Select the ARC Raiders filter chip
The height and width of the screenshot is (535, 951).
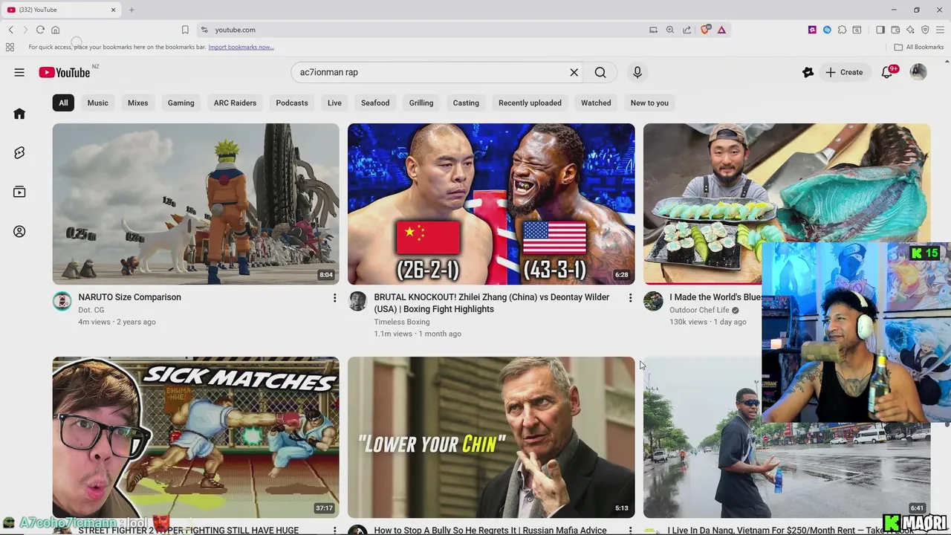pyautogui.click(x=235, y=103)
